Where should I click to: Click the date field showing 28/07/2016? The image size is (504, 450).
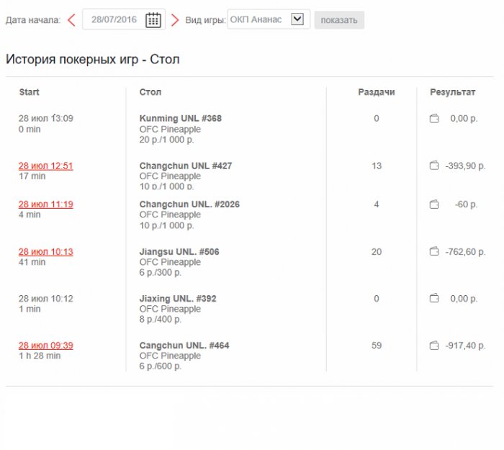[114, 20]
